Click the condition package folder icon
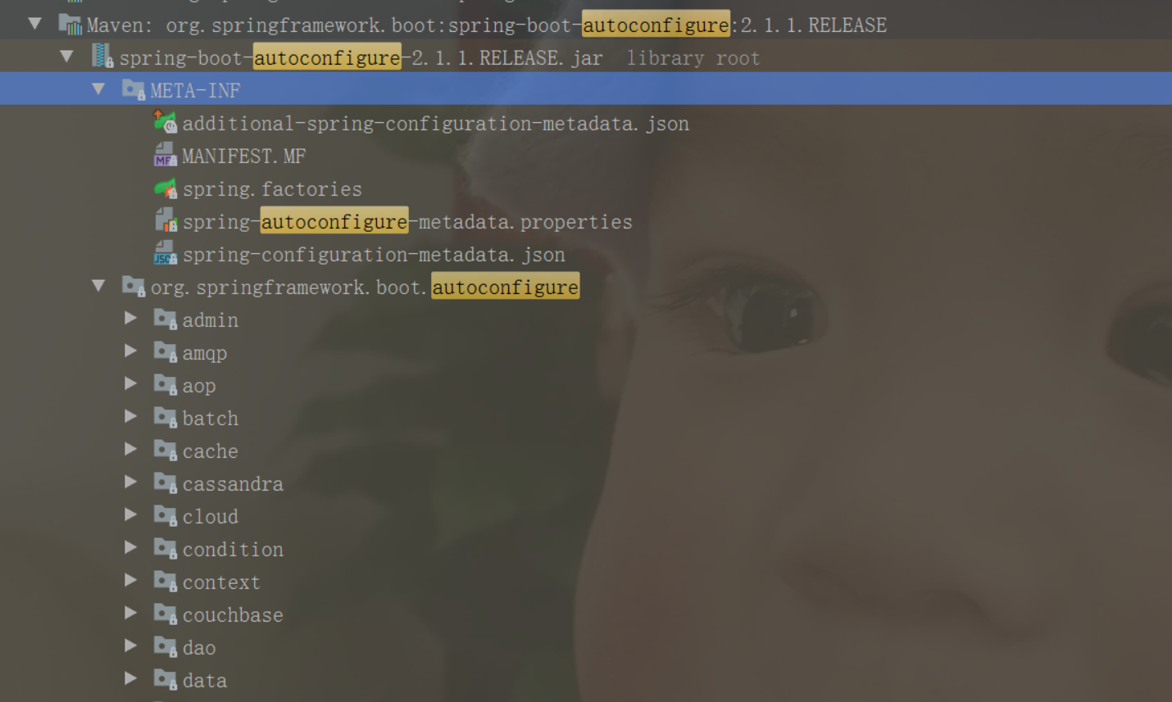 (x=166, y=549)
